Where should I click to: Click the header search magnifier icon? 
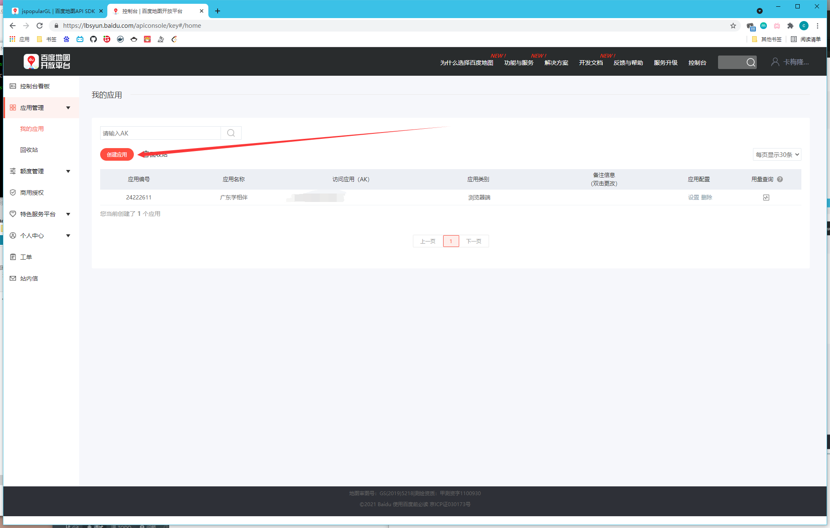pos(750,62)
